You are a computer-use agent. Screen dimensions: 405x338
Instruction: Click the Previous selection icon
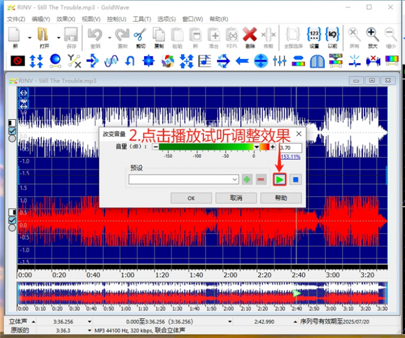pyautogui.click(x=332, y=35)
